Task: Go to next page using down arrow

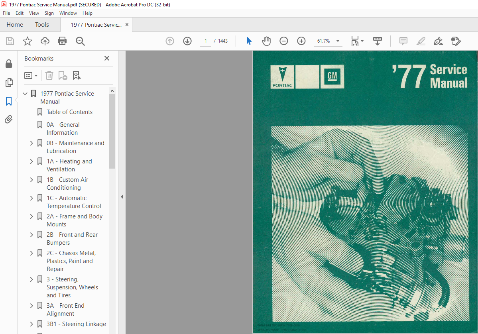Action: click(x=187, y=41)
